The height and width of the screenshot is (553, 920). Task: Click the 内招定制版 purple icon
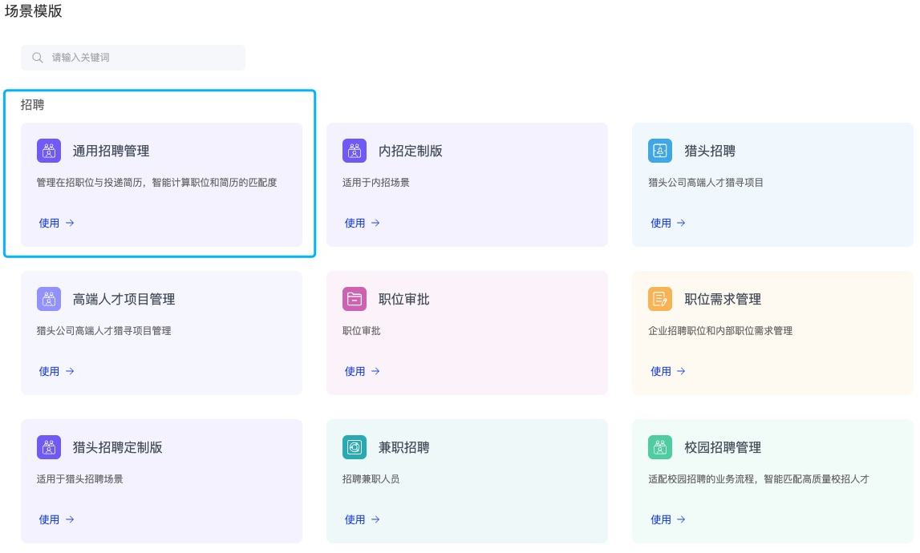[x=355, y=151]
